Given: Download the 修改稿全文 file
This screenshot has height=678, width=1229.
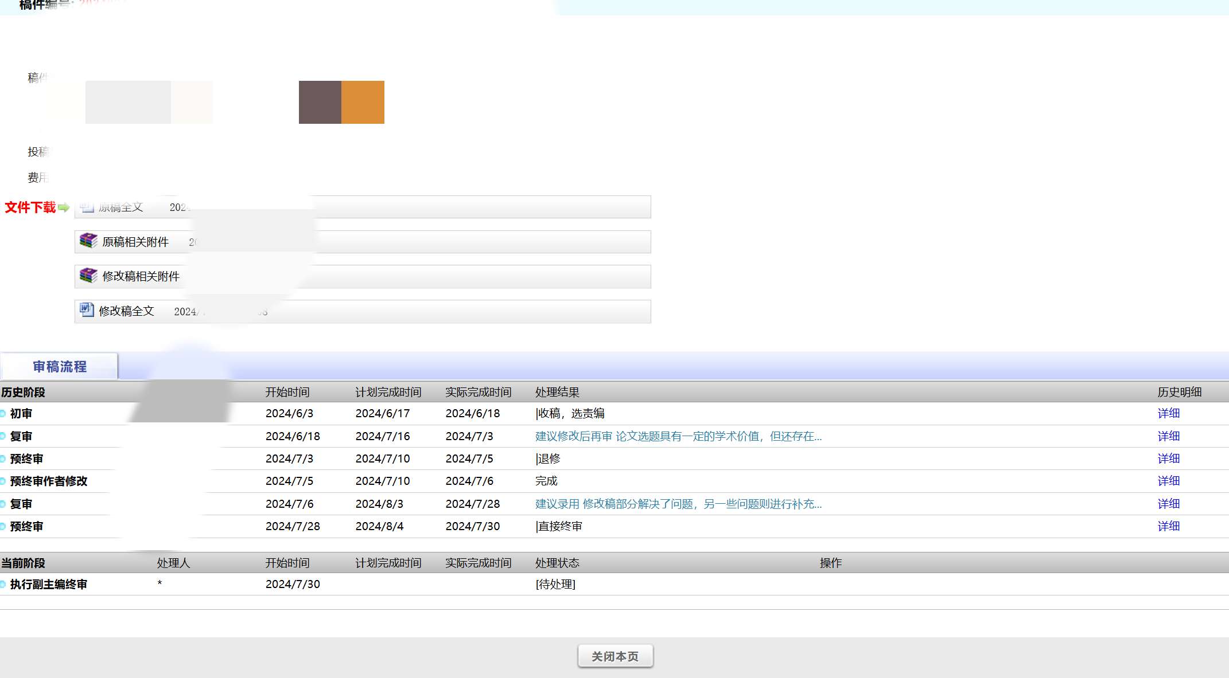Looking at the screenshot, I should click(126, 311).
